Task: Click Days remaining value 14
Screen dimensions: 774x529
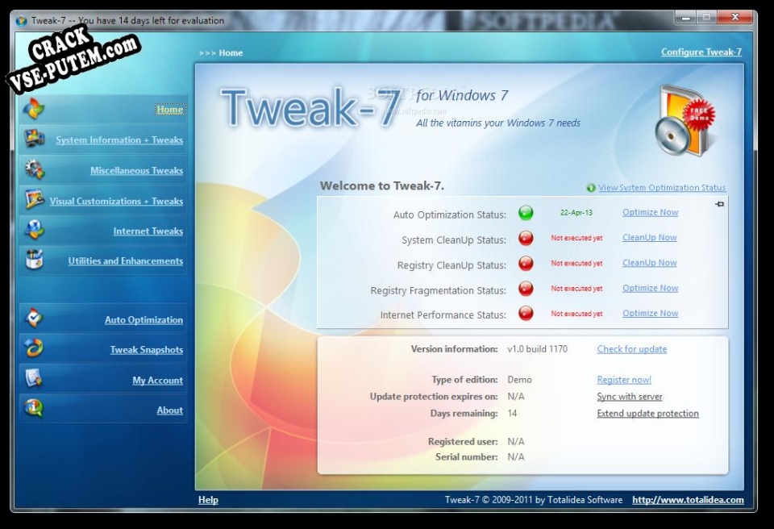Action: (513, 414)
